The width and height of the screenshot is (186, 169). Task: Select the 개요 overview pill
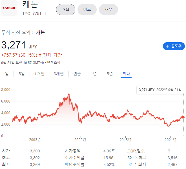tap(66, 10)
